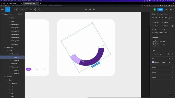This screenshot has width=175, height=98.
Task: Open the Chrome Bookmarks menu
Action: [24, 1]
